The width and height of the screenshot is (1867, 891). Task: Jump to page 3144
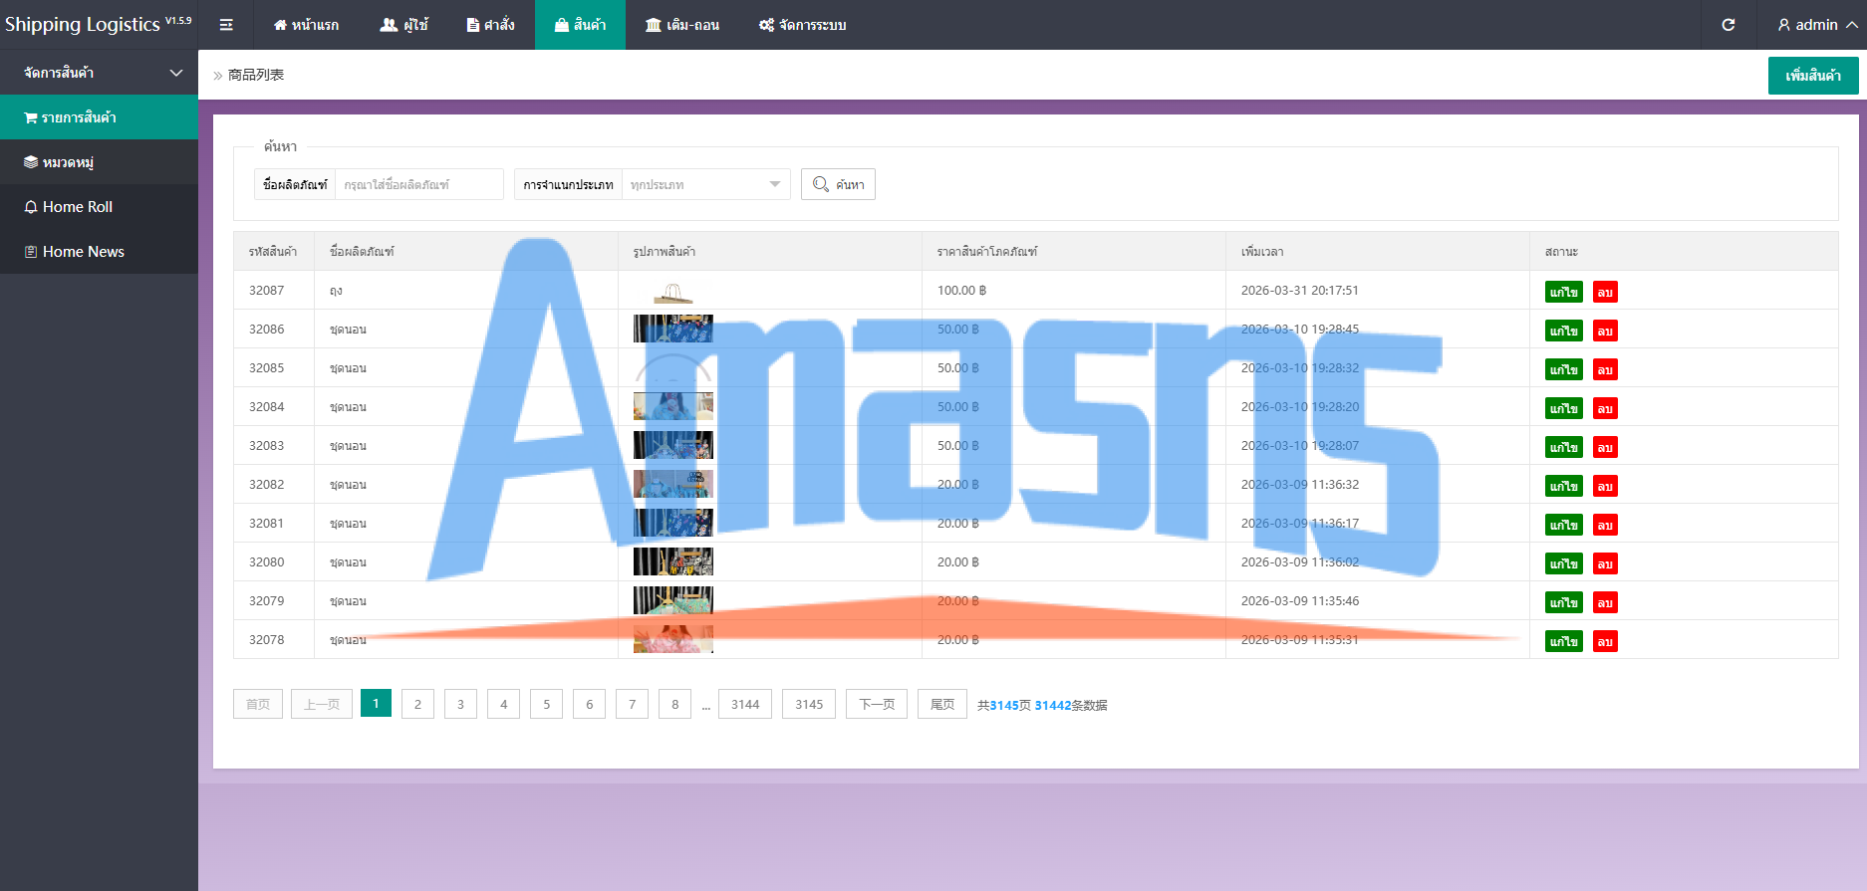click(745, 704)
